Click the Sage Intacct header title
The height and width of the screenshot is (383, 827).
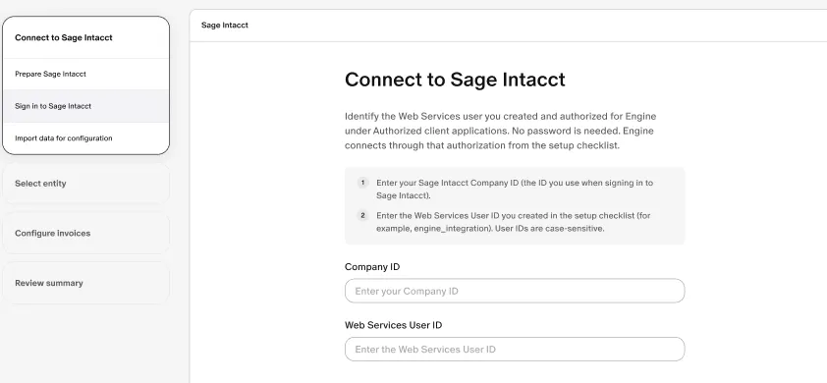pos(225,26)
